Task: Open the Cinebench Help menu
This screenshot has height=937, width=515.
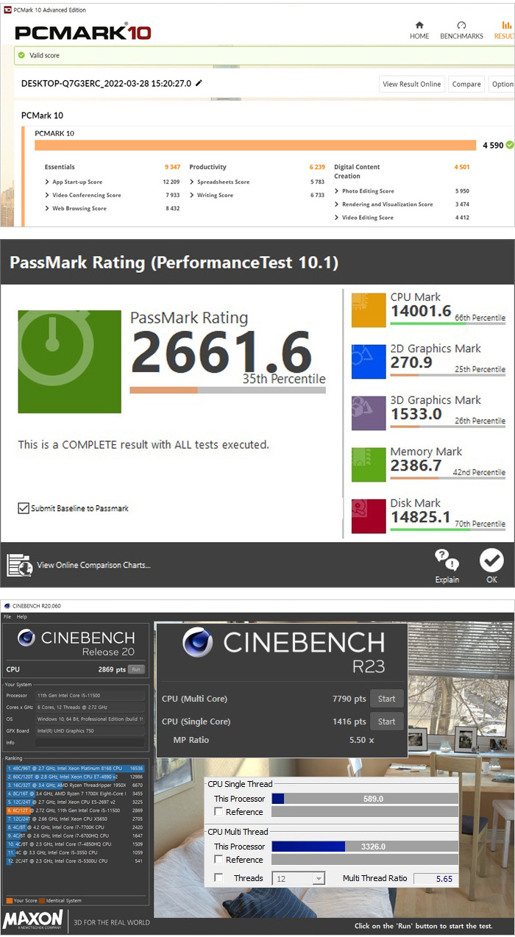Action: 22,616
